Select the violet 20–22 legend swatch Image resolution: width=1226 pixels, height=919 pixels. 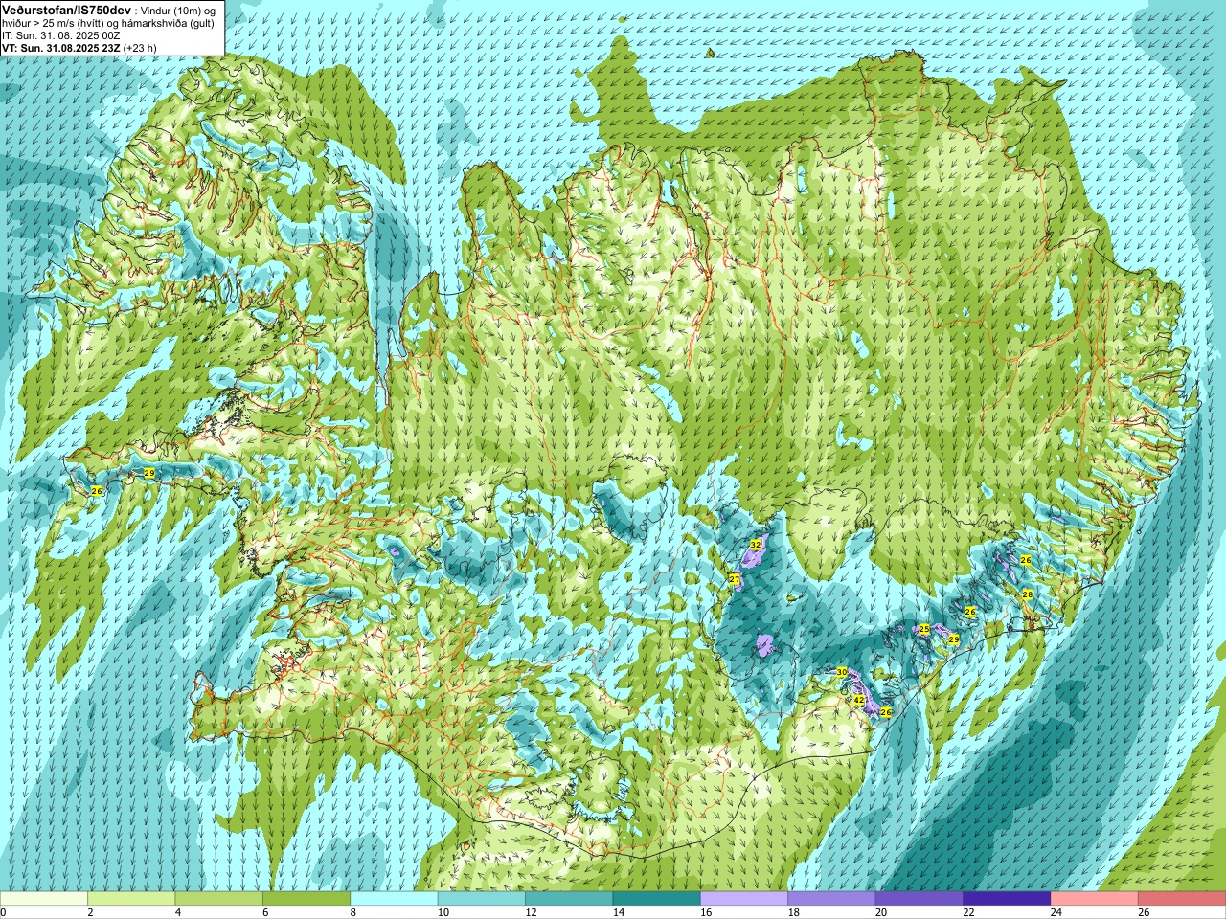point(919,899)
